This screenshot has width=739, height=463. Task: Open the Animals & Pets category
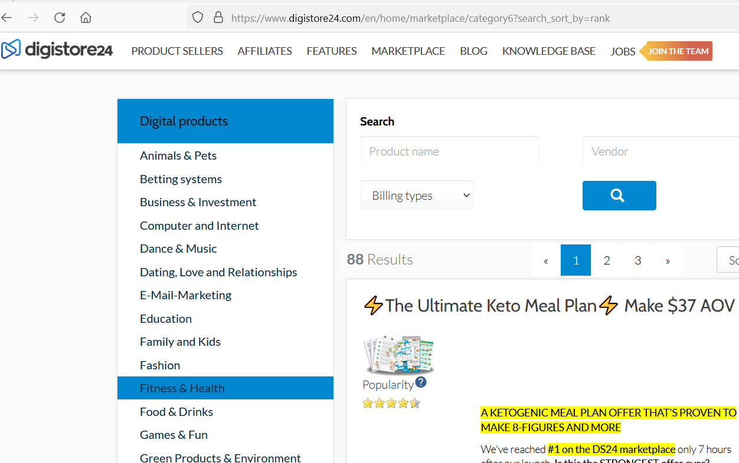click(178, 156)
